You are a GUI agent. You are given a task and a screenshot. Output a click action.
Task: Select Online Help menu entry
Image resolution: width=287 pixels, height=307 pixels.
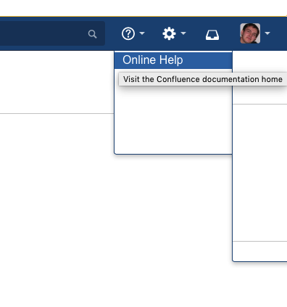(x=173, y=60)
